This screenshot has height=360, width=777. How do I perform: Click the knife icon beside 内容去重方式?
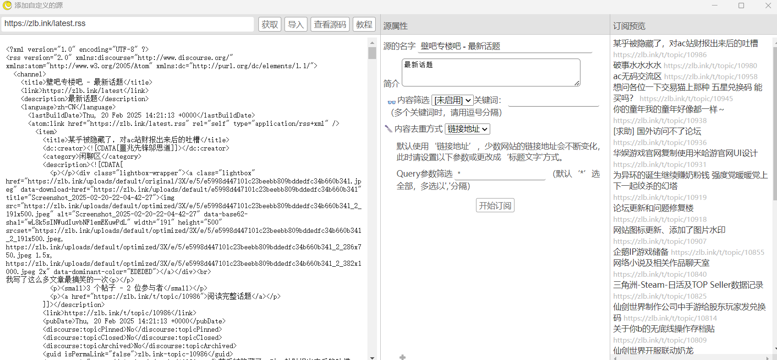(x=388, y=129)
